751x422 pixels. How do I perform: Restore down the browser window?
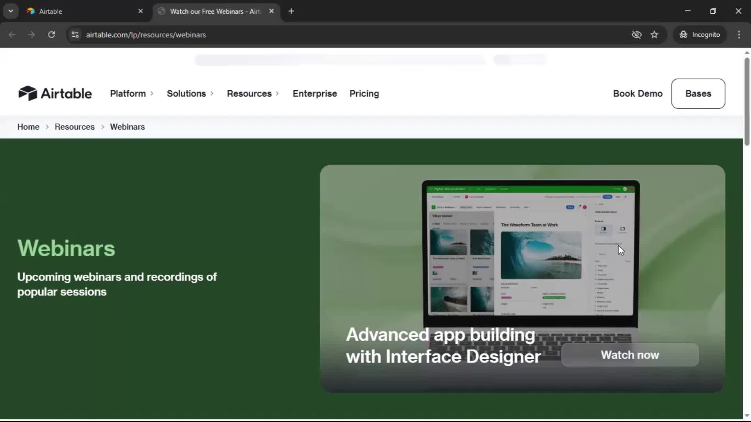(713, 11)
